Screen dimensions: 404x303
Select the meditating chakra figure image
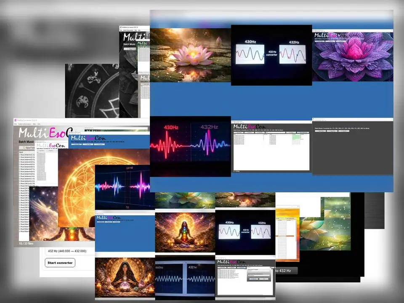pyautogui.click(x=185, y=232)
